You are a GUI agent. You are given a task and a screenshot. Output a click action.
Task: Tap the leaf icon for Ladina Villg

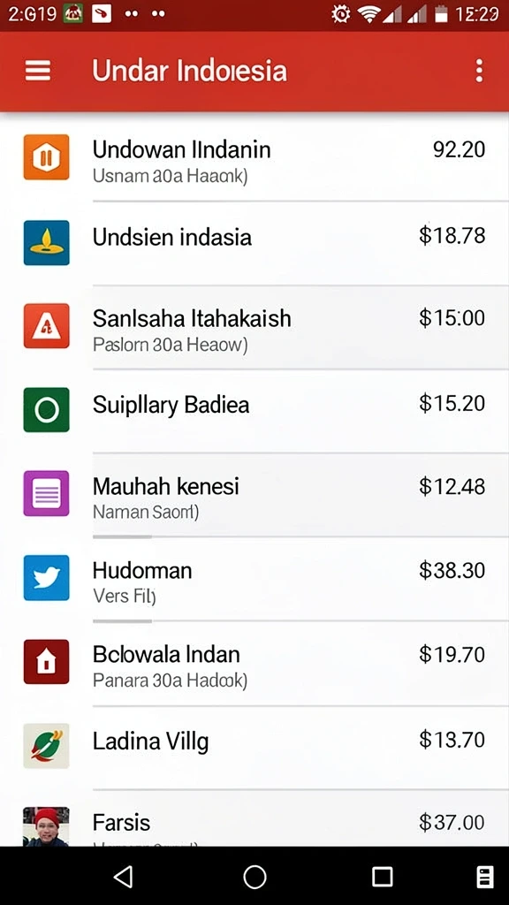coord(46,746)
